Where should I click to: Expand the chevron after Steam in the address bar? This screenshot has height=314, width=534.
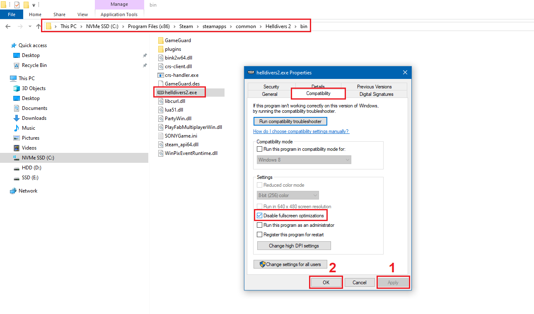tap(198, 26)
